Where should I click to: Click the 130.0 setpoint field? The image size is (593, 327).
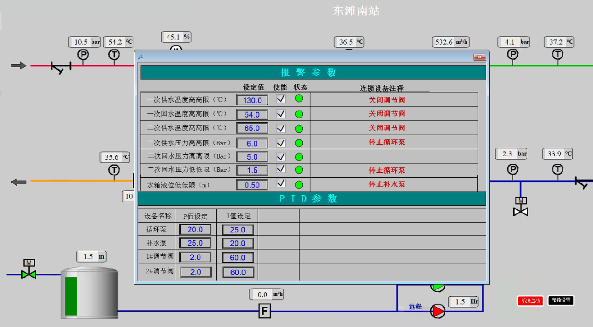(252, 100)
